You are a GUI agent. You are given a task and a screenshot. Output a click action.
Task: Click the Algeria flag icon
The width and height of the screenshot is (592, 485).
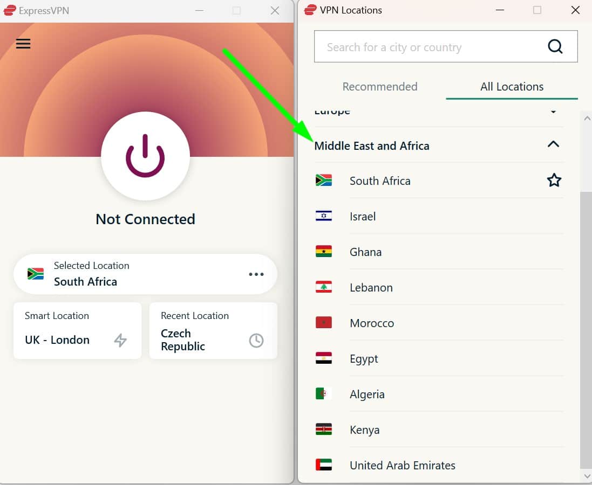point(324,394)
